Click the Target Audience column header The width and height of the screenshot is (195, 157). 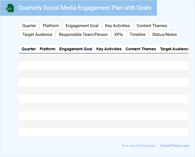point(174,49)
